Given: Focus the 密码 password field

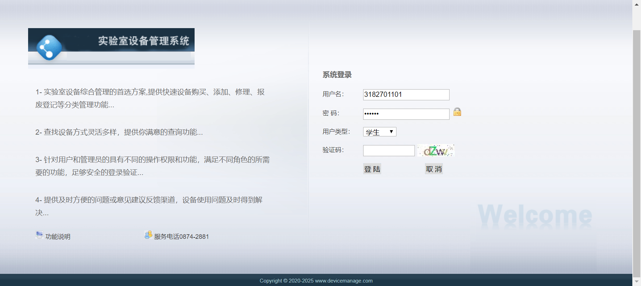Looking at the screenshot, I should (406, 114).
